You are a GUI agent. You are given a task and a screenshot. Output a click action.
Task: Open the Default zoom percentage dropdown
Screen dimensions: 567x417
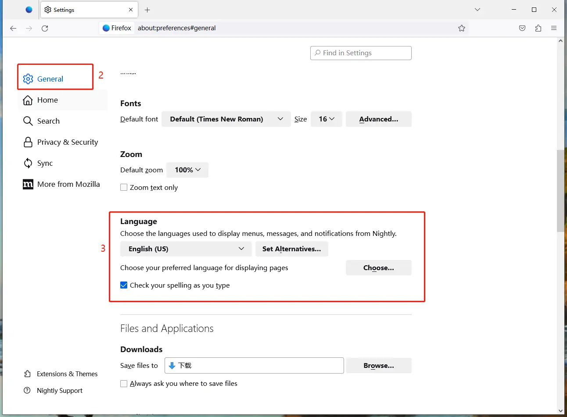(x=187, y=170)
